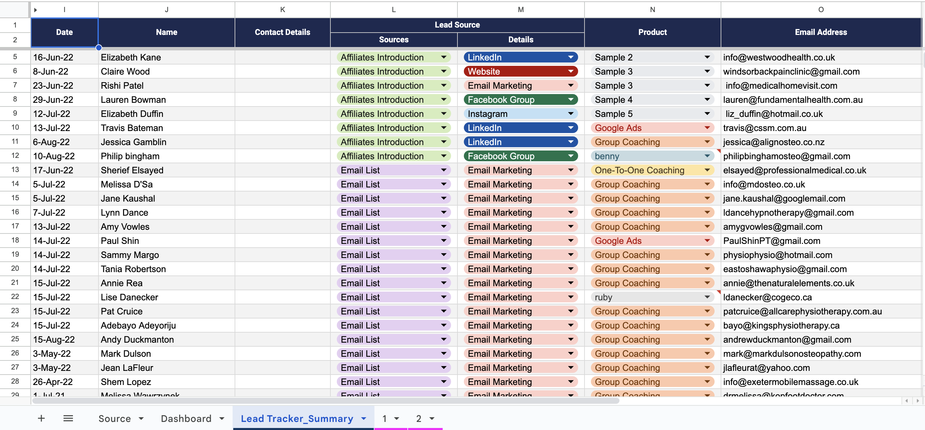This screenshot has width=925, height=430.
Task: Click the add new sheet plus icon
Action: (41, 419)
